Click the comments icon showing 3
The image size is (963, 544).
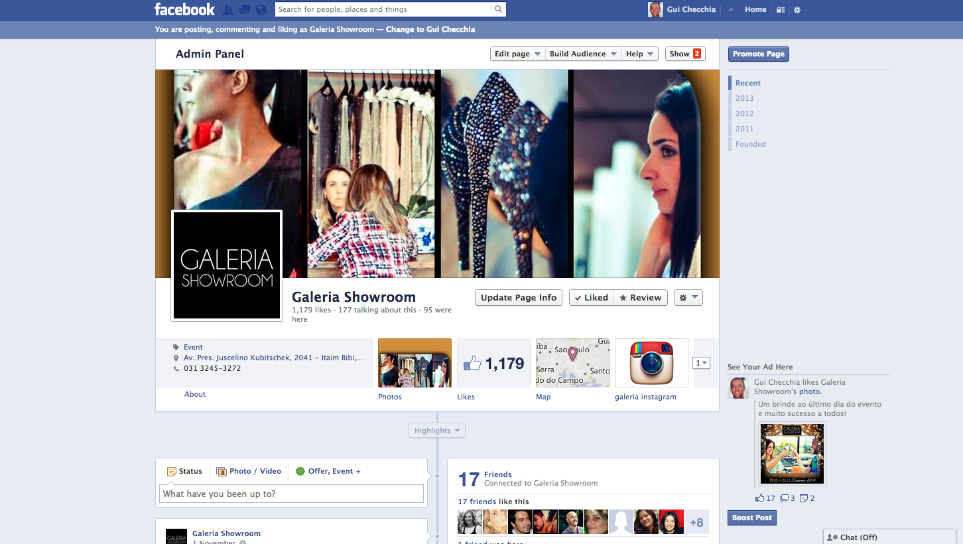pos(784,498)
